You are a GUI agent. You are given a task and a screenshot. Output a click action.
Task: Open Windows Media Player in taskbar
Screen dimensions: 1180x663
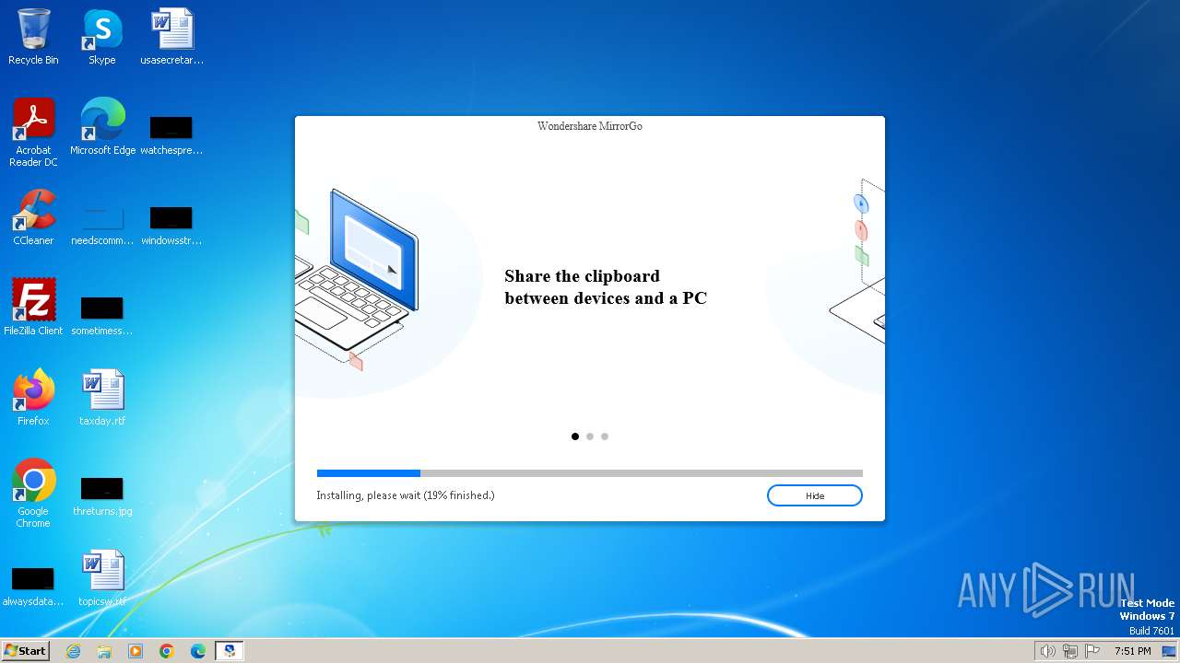(136, 651)
